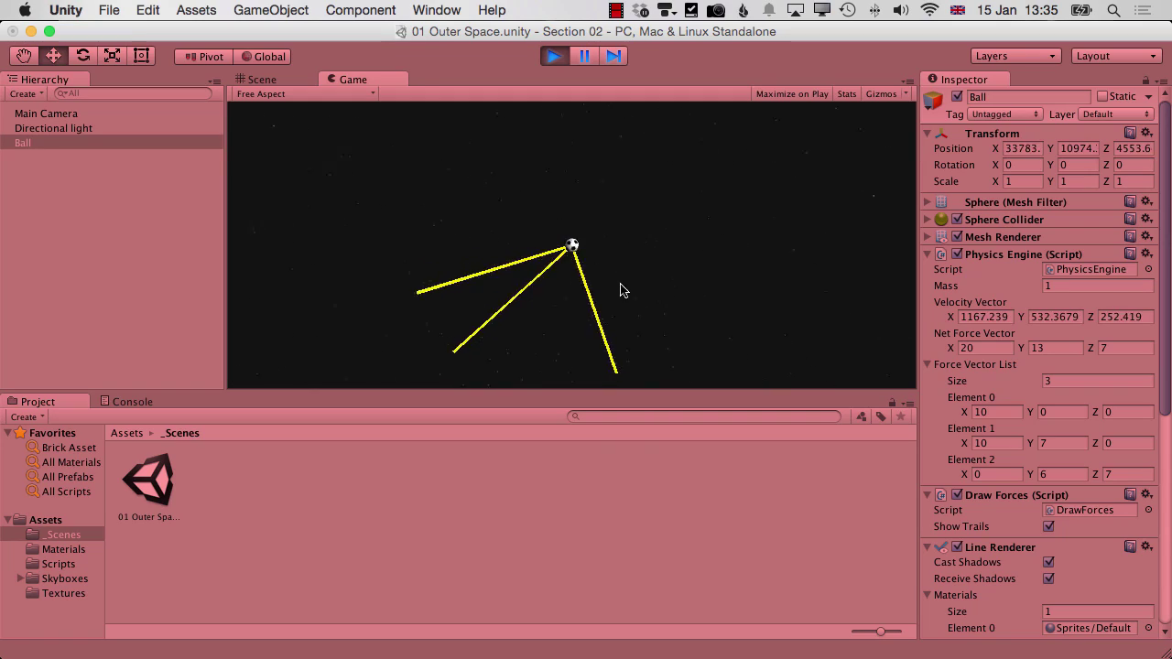Open the Layers dropdown

1015,56
